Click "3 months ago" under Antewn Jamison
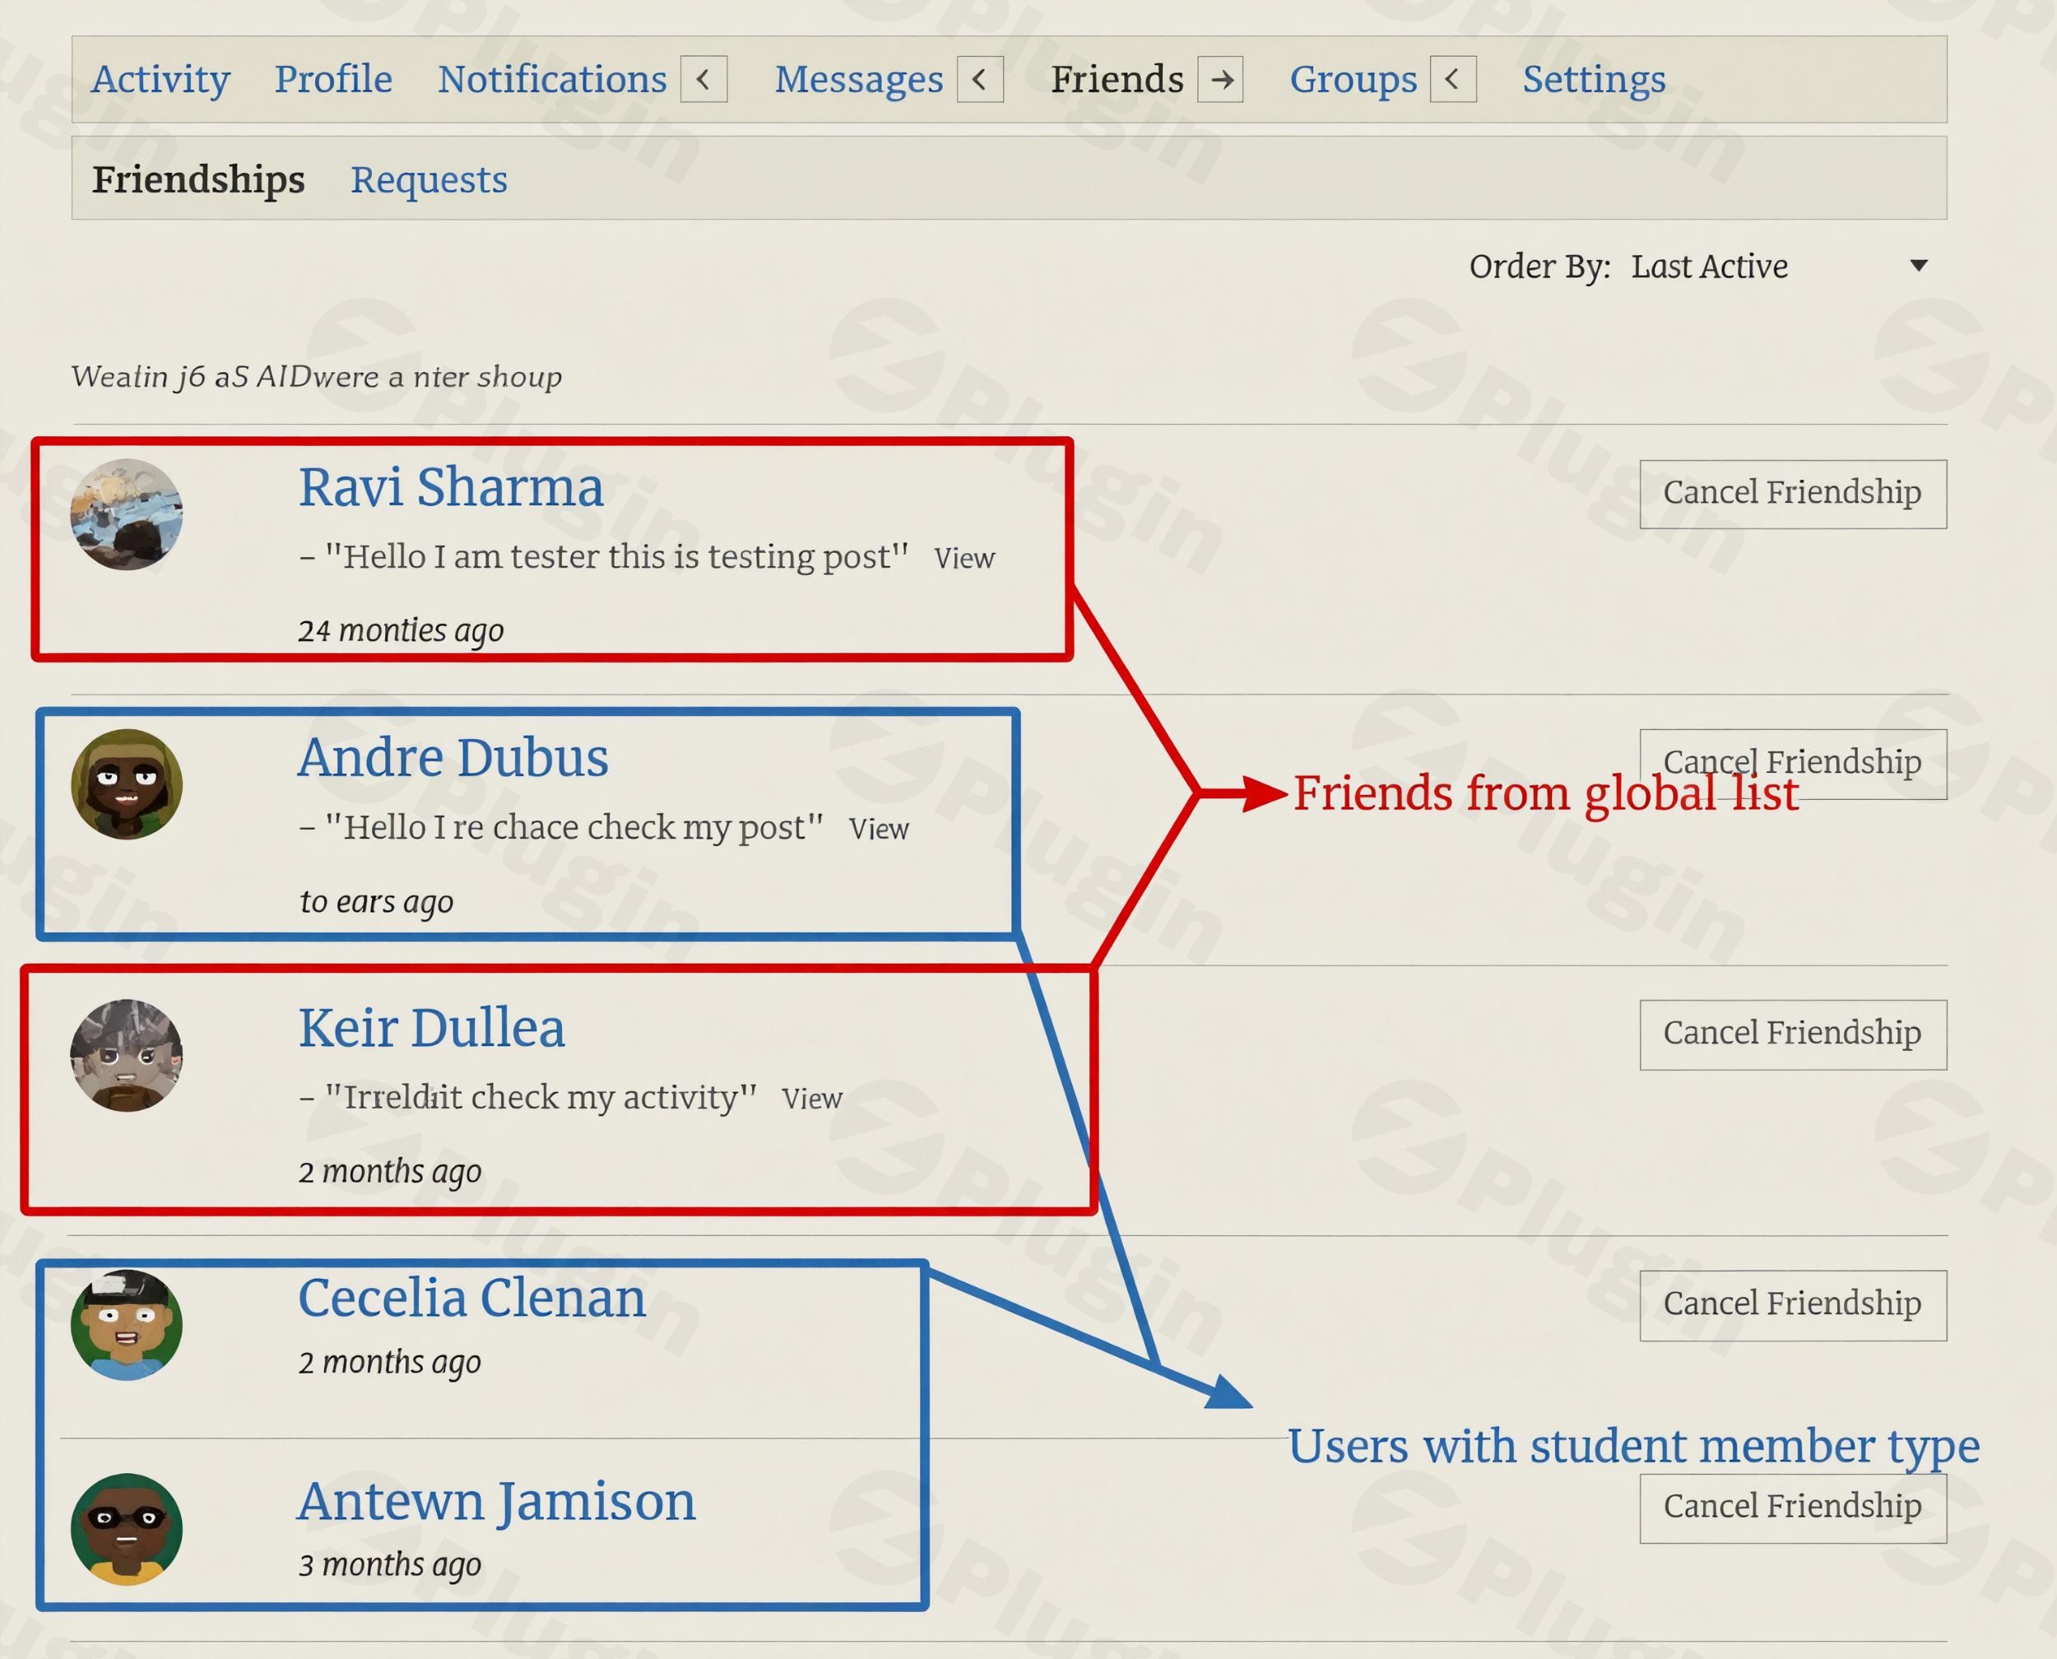 pyautogui.click(x=390, y=1565)
